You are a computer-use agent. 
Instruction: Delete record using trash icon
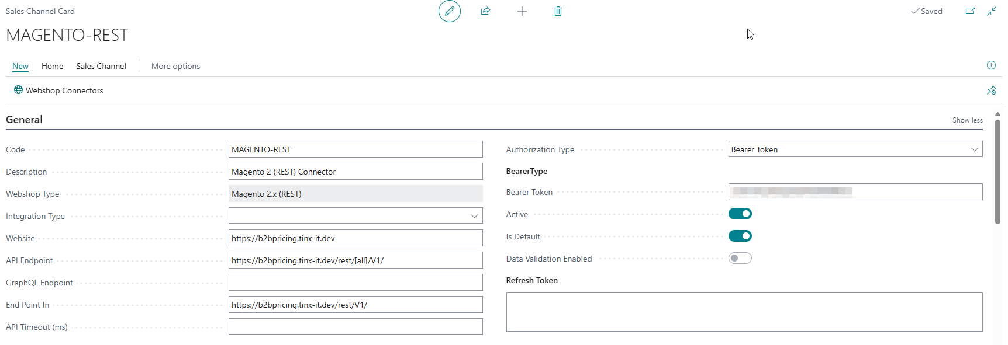558,11
